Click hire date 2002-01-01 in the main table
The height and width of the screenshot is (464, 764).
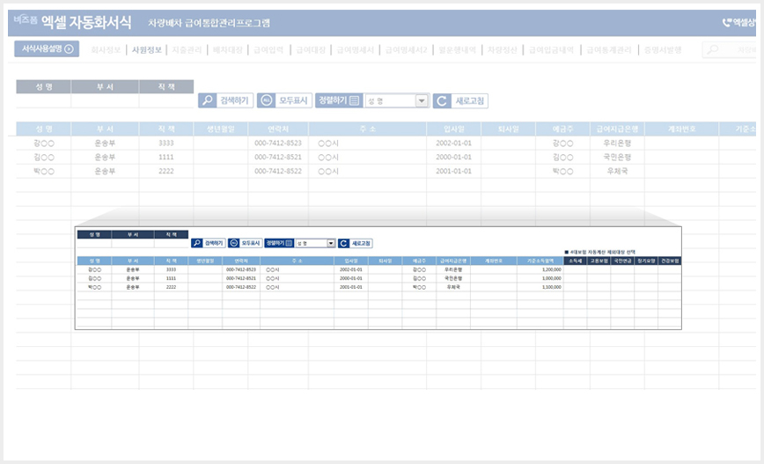tap(453, 143)
